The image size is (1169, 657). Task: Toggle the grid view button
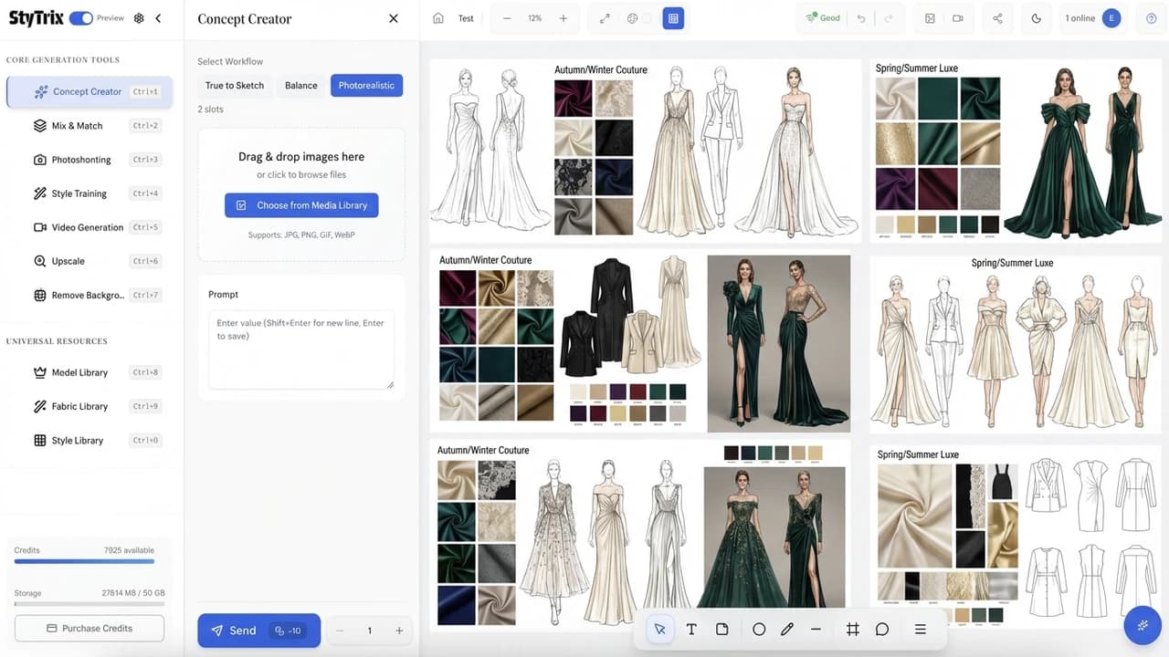(x=673, y=17)
